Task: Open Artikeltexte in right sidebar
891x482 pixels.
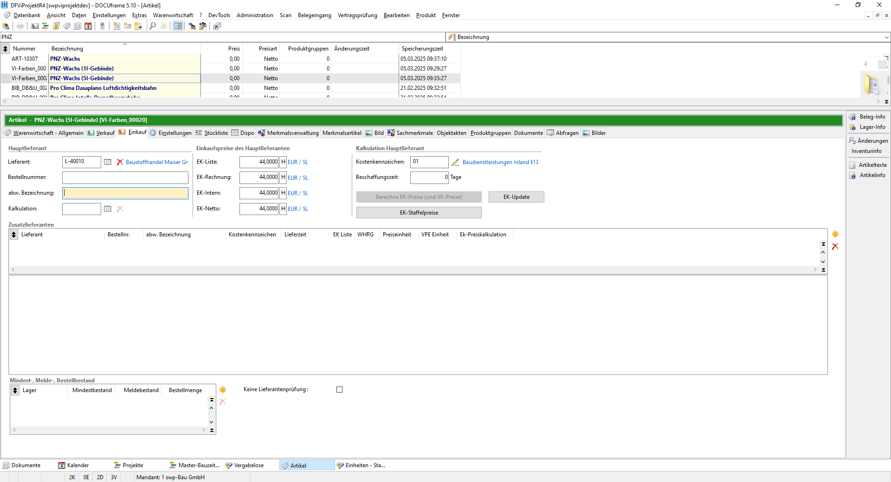Action: (868, 165)
